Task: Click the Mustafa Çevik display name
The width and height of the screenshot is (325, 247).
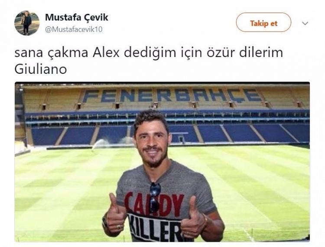Action: (76, 18)
